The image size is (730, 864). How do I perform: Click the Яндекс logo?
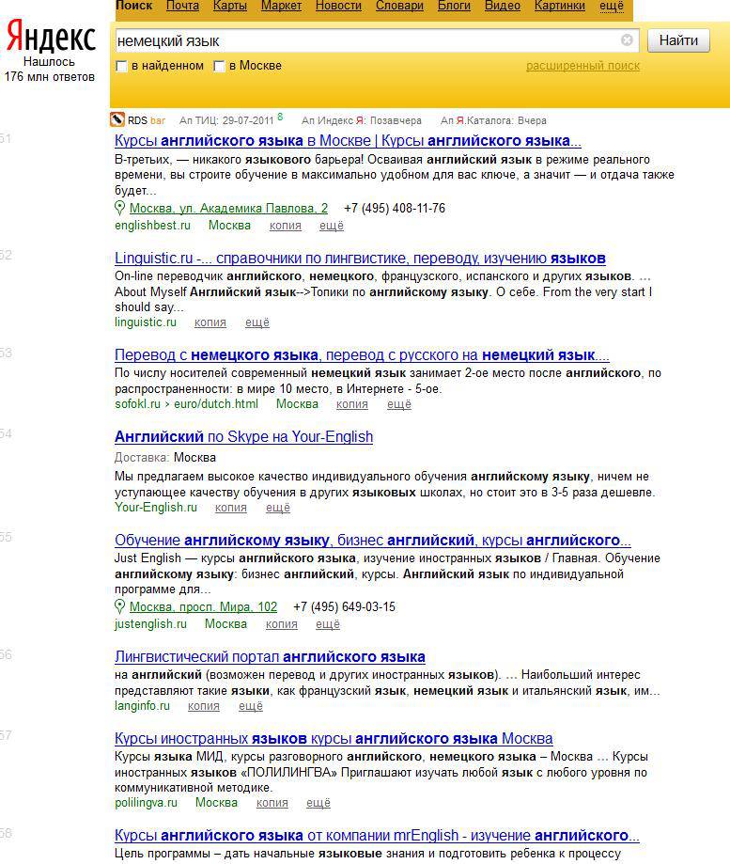click(50, 37)
